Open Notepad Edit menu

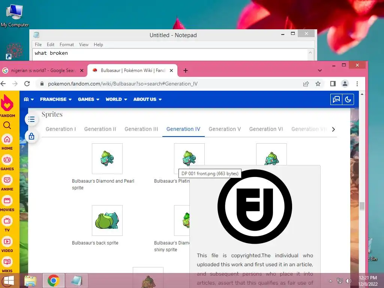(51, 45)
